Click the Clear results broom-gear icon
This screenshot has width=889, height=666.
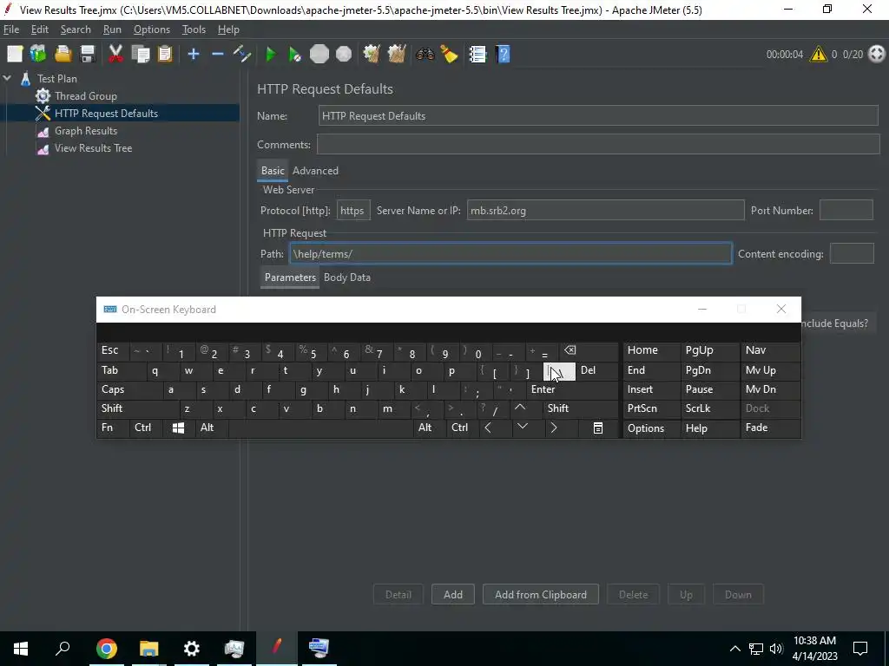(x=372, y=55)
